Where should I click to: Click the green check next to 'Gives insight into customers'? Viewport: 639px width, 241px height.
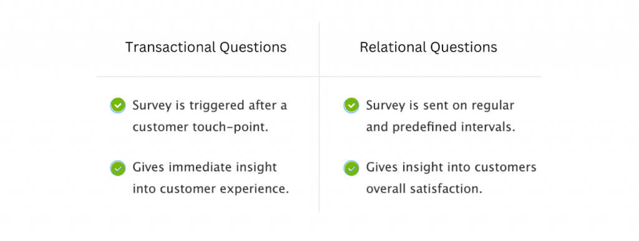tap(351, 168)
